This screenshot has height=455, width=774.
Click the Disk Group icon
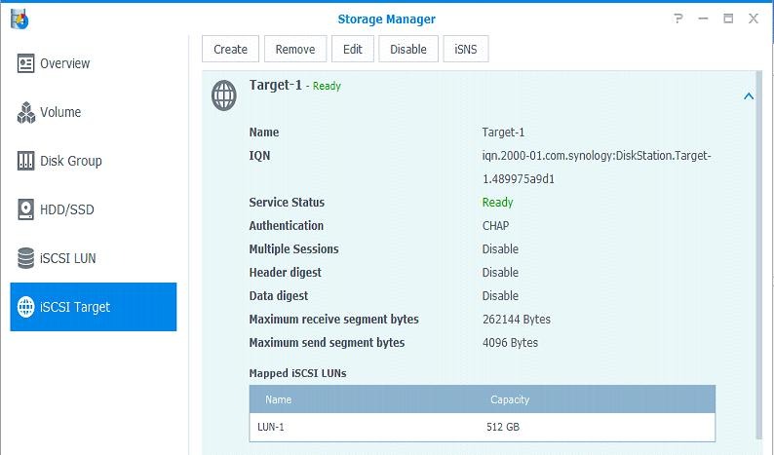point(26,161)
